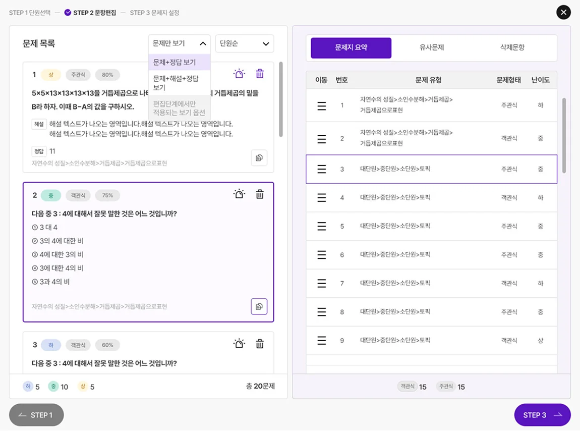Click the bell icon on question 2
This screenshot has width=580, height=431.
239,193
